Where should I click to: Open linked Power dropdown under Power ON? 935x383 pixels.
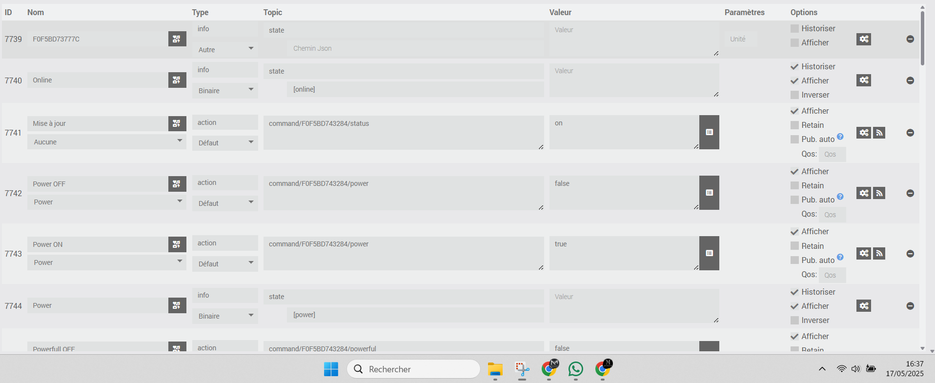pos(107,262)
